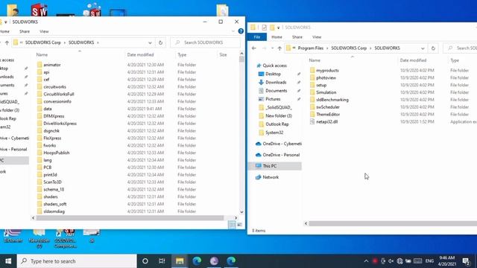Screen dimensions: 477x268
Task: Go up one level in left window
Action: (7, 42)
